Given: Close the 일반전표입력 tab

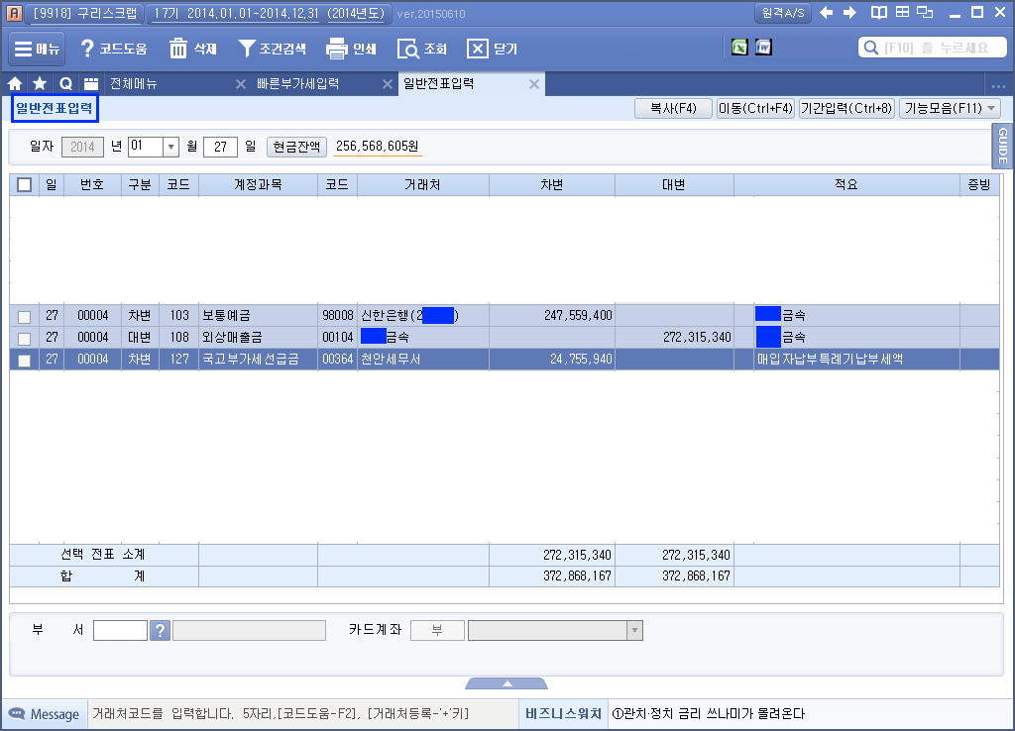Looking at the screenshot, I should coord(534,84).
